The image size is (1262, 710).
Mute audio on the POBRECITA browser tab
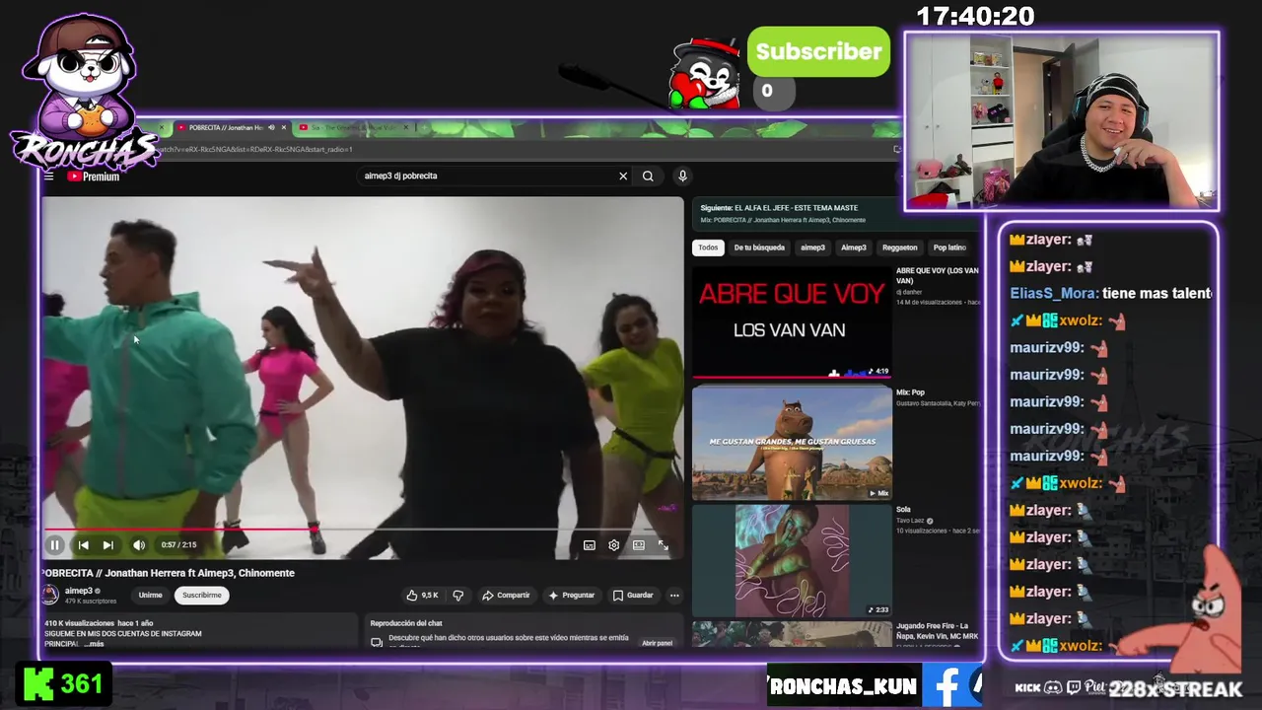271,127
